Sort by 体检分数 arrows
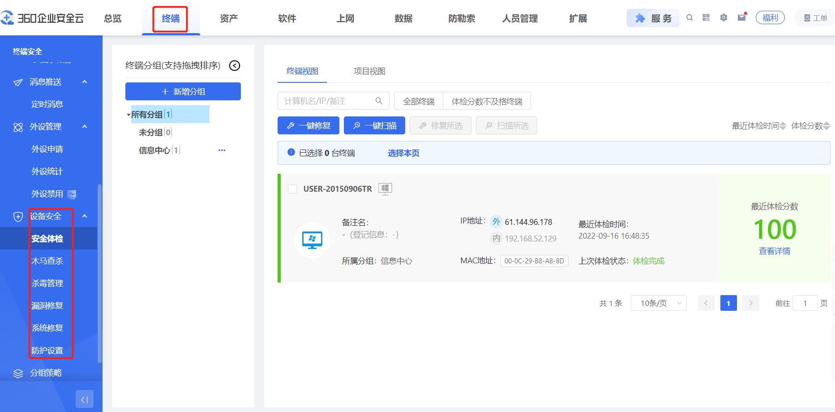835x412 pixels. click(826, 126)
